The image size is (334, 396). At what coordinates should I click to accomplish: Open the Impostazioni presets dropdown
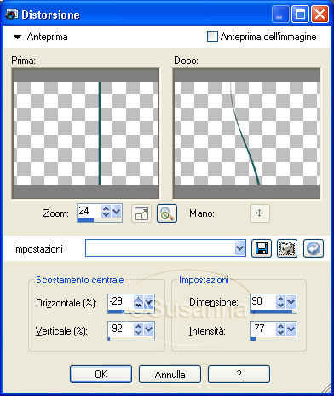pos(239,248)
